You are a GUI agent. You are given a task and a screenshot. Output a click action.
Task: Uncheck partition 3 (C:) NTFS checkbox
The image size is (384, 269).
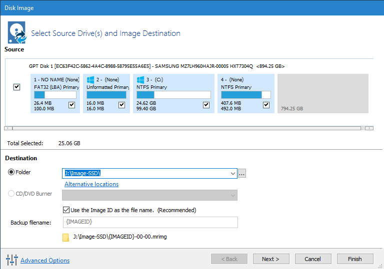[x=206, y=105]
